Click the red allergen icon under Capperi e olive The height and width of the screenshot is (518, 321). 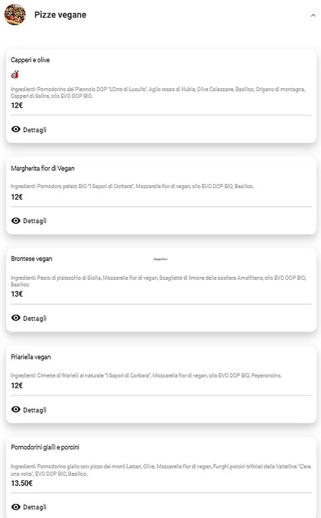(15, 74)
